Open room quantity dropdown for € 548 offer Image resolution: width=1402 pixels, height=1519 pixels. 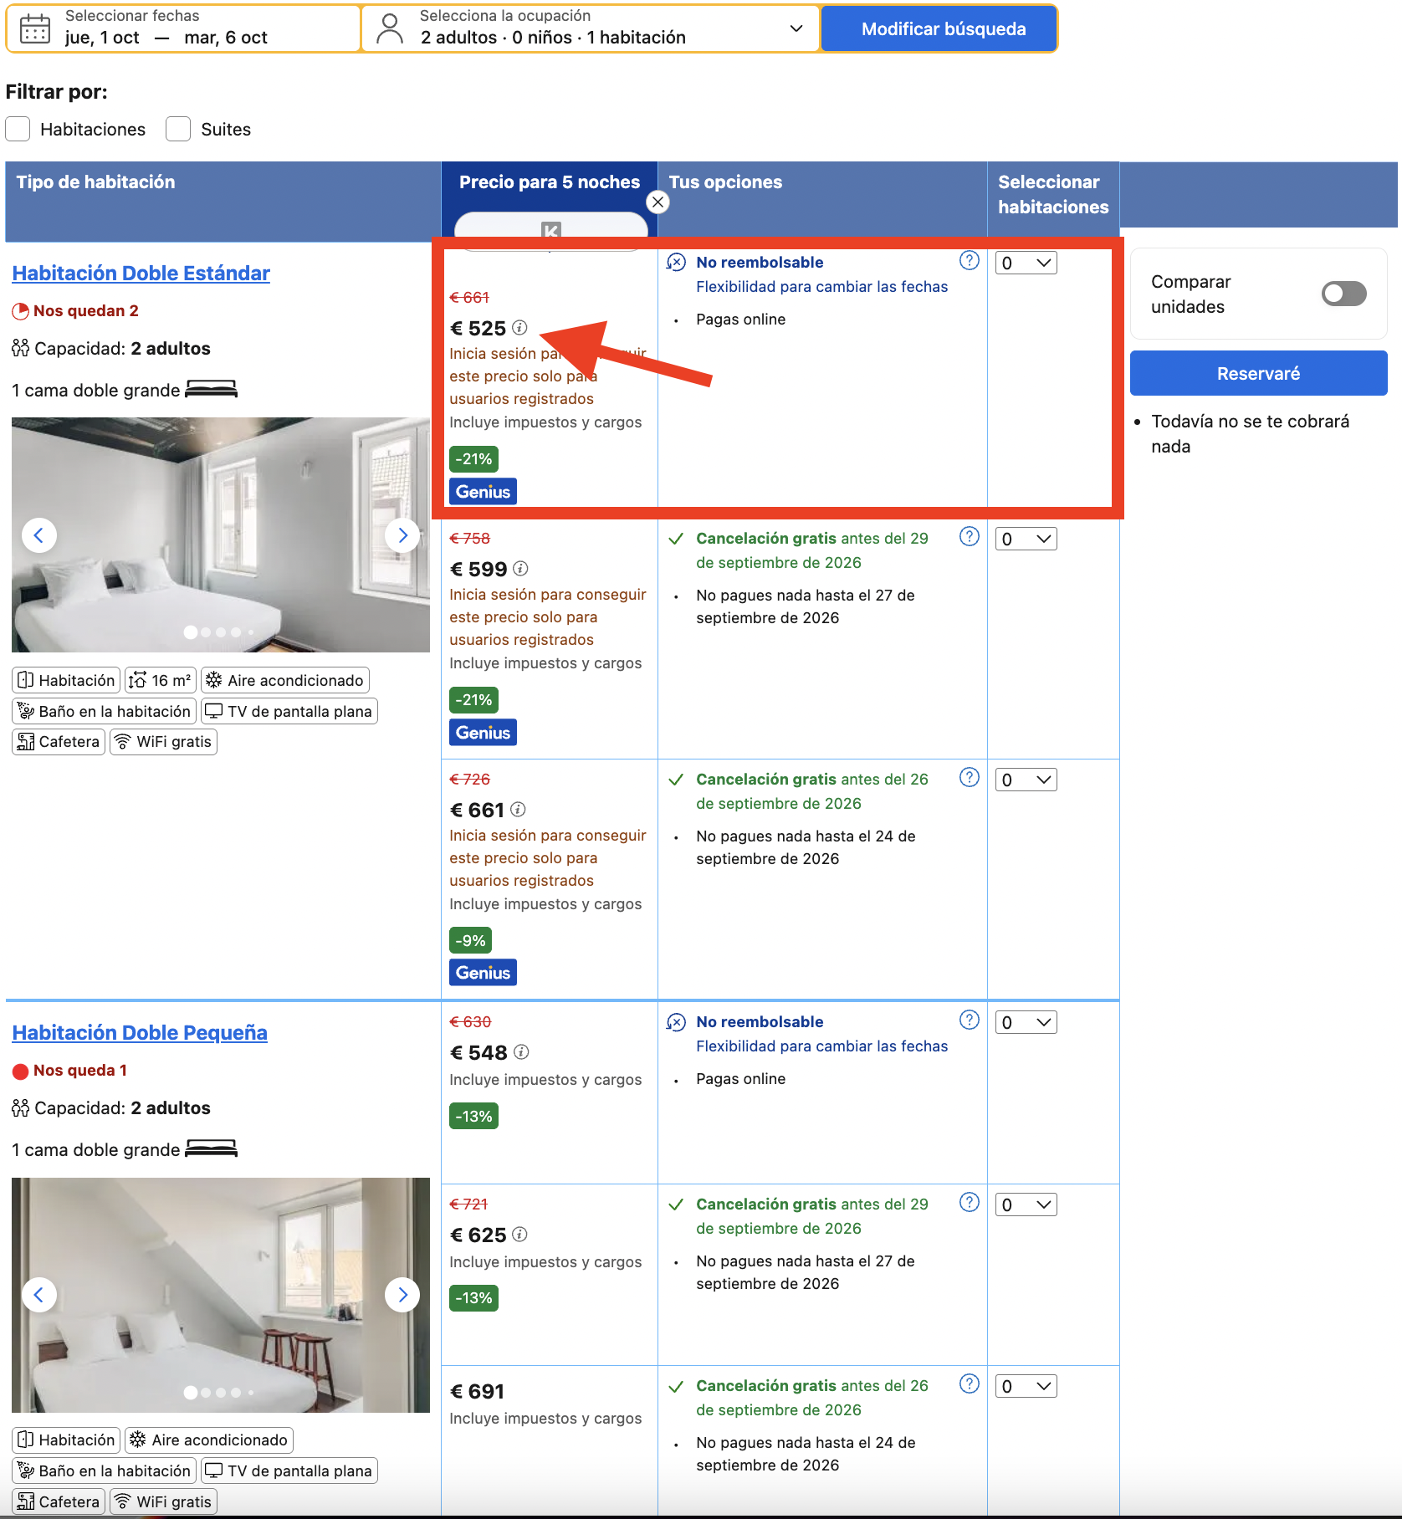(1026, 1022)
